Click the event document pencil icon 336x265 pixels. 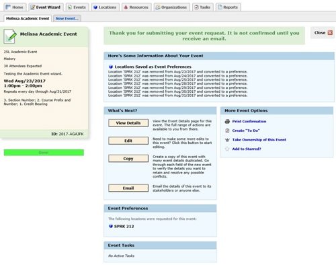(x=10, y=36)
